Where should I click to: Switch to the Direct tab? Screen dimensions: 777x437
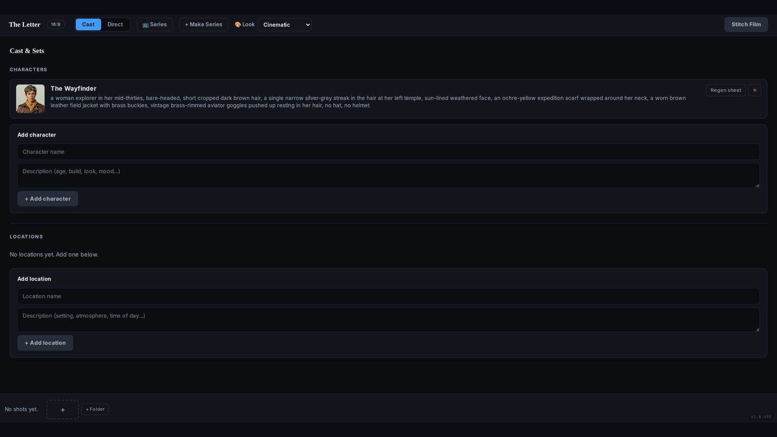(x=115, y=25)
